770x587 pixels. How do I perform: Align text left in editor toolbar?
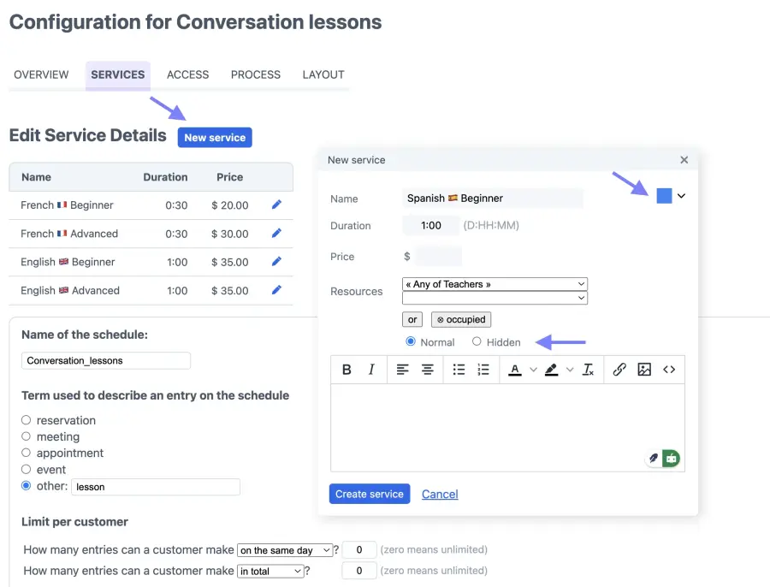402,370
